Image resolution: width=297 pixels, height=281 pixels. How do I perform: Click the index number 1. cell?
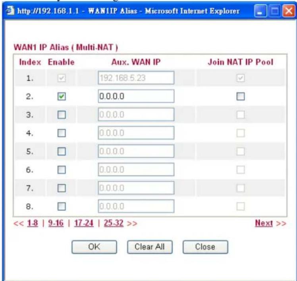click(30, 78)
